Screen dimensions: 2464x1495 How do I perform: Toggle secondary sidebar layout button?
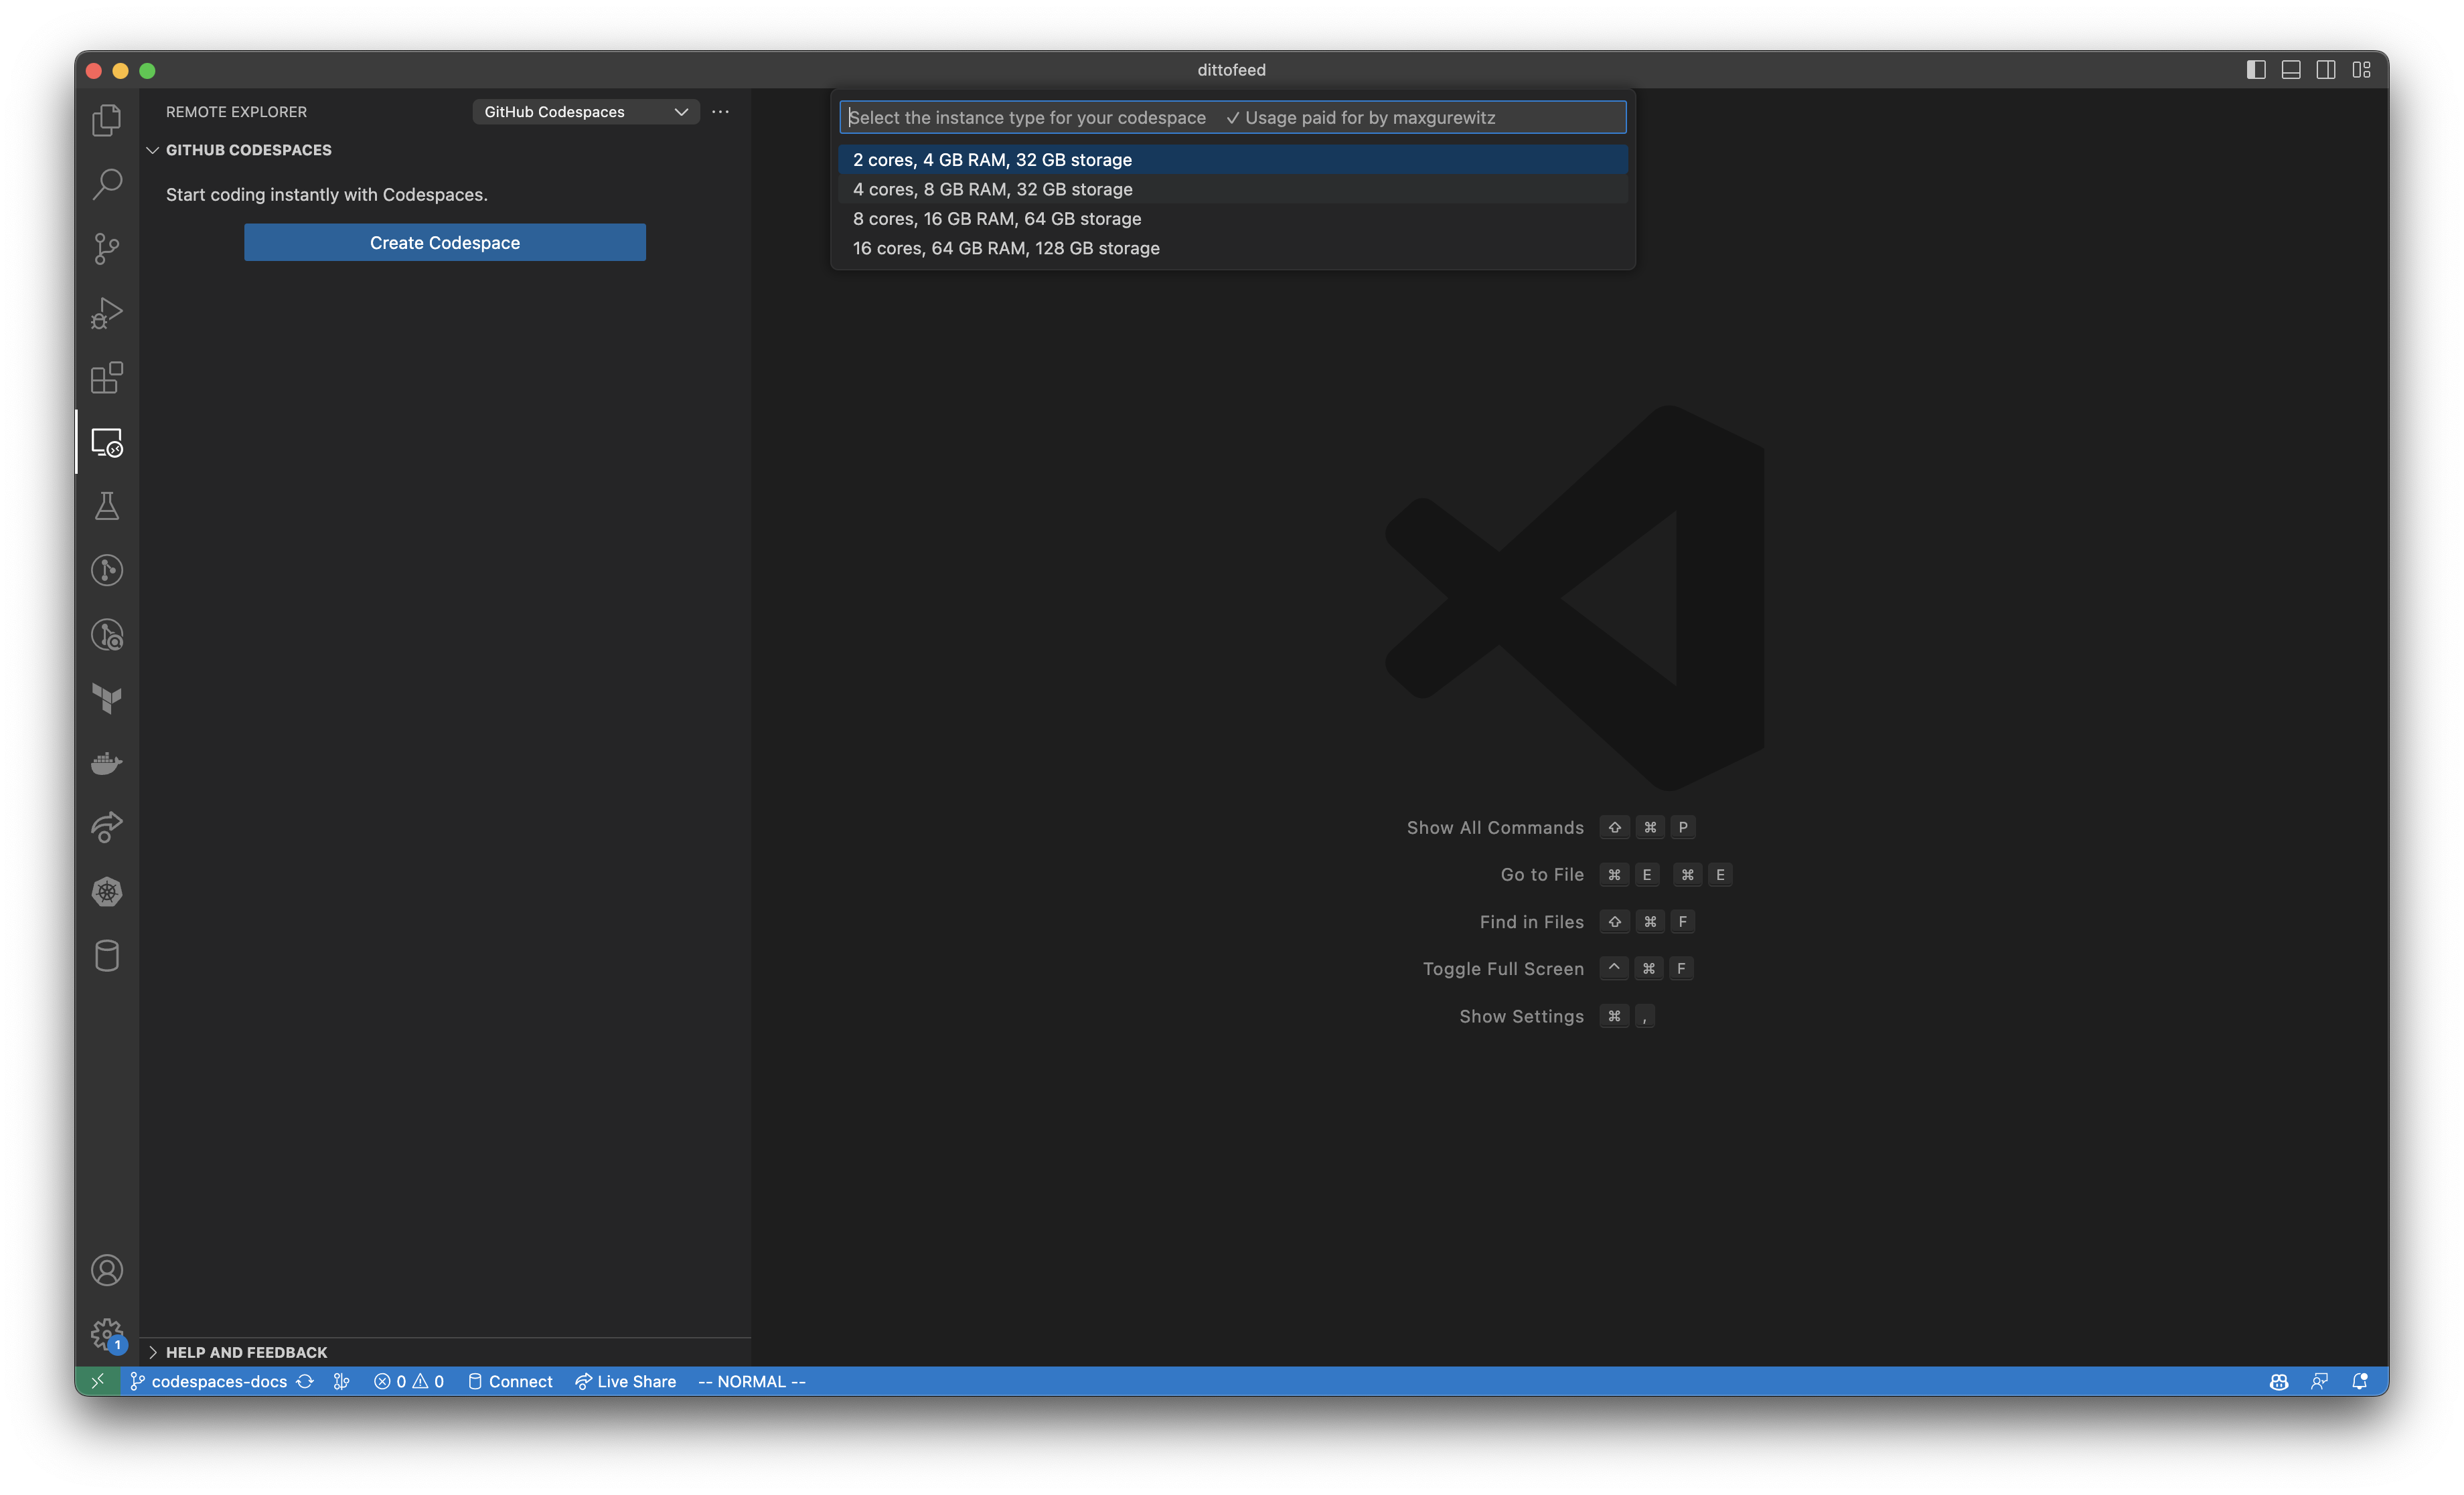pyautogui.click(x=2326, y=70)
